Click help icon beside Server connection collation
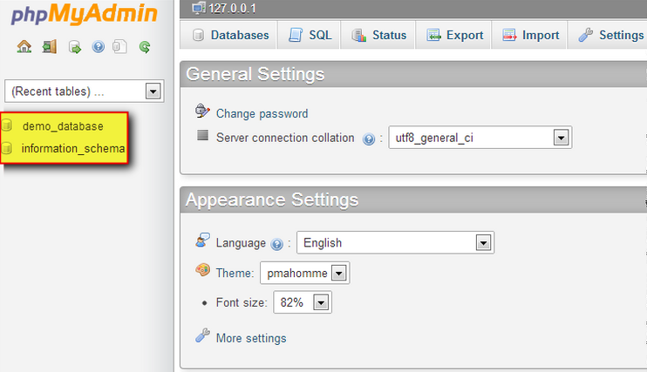This screenshot has width=647, height=372. (369, 139)
